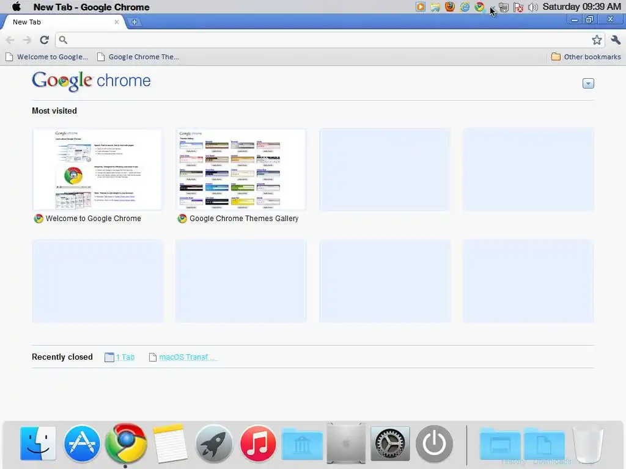Viewport: 626px width, 469px height.
Task: Click the Apple logo in the menu bar
Action: pos(17,6)
